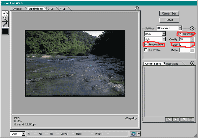Click the Blur value field
This screenshot has height=138, width=198.
(185, 45)
